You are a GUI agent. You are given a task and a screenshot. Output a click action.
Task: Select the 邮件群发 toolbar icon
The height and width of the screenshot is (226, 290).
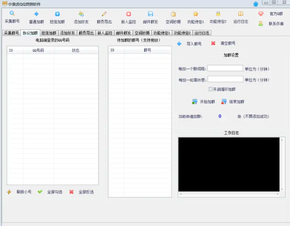pos(150,17)
